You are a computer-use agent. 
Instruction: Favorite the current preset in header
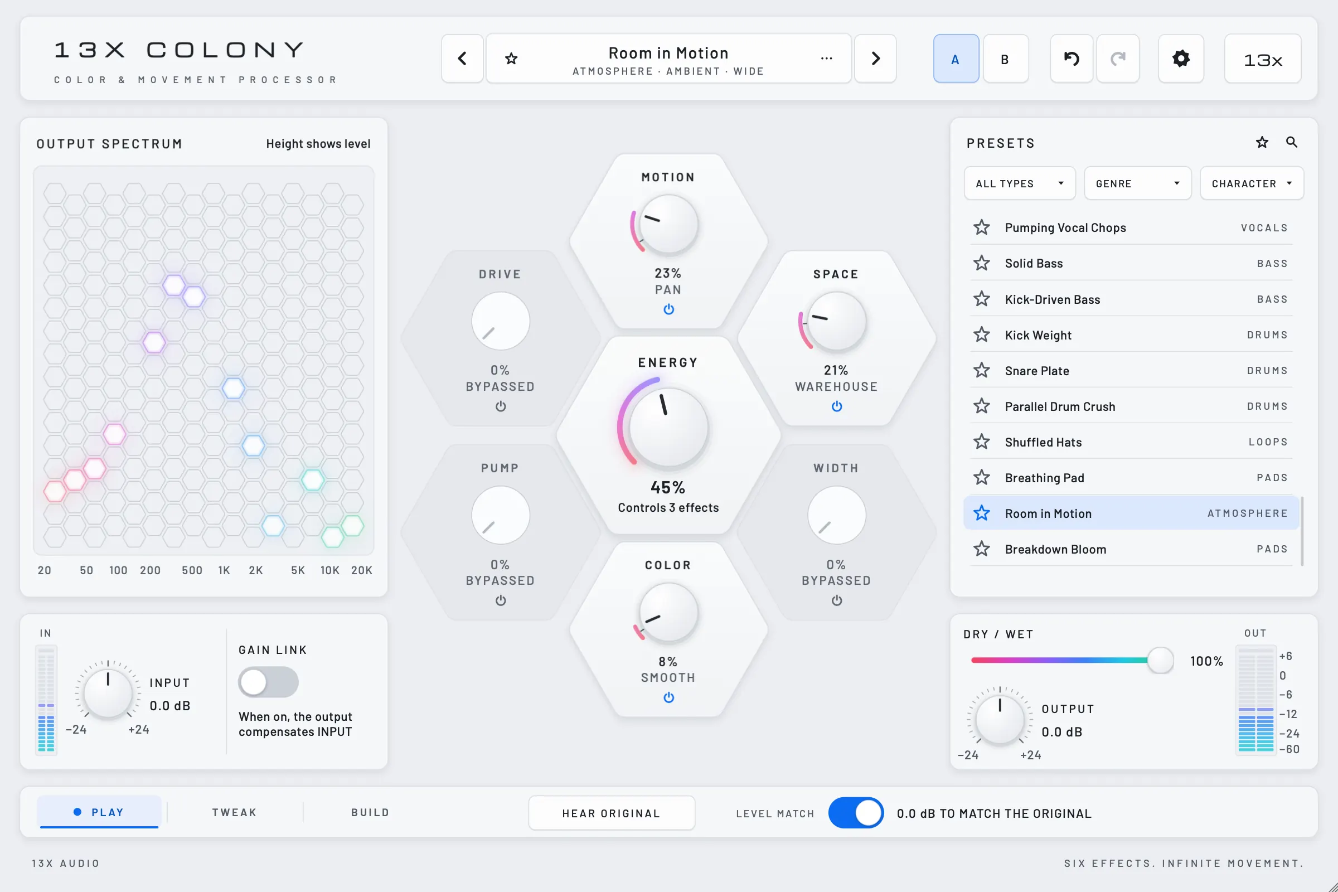pyautogui.click(x=511, y=59)
